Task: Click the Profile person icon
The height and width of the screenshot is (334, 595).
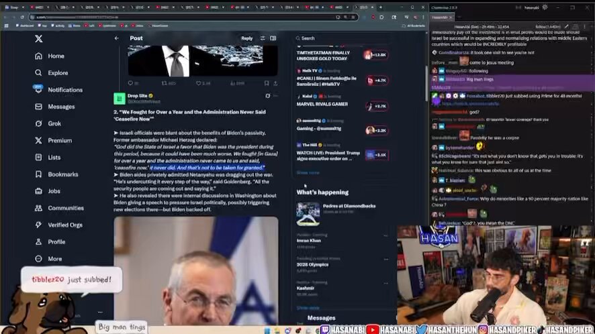Action: click(x=38, y=241)
